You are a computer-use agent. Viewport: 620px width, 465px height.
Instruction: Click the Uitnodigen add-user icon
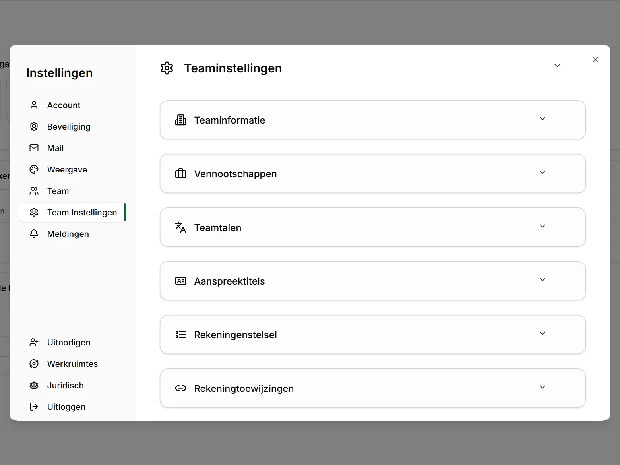(34, 342)
